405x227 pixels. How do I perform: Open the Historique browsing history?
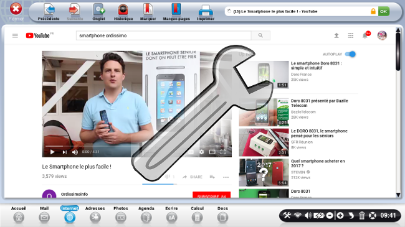click(x=123, y=12)
